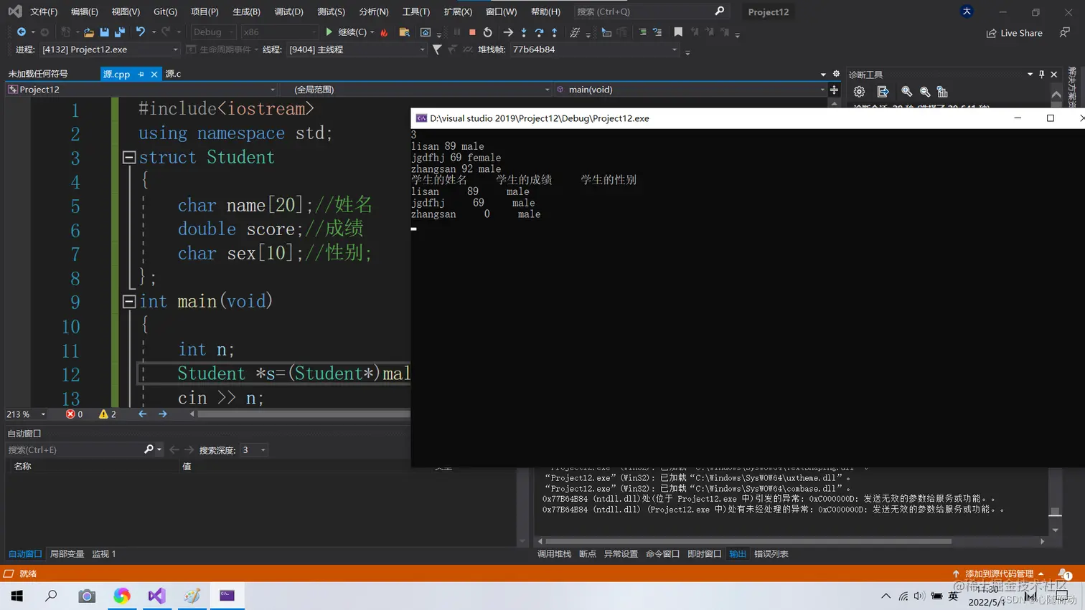Switch to the 断点 tab

point(588,554)
